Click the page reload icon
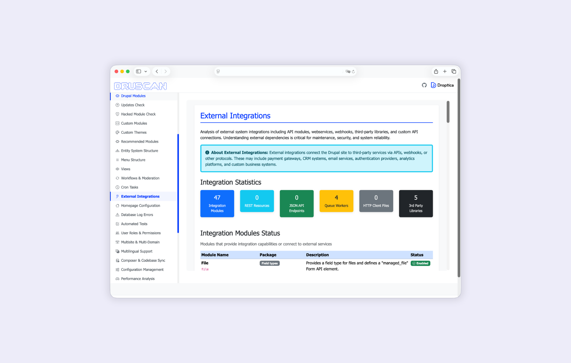The height and width of the screenshot is (363, 571). pyautogui.click(x=353, y=72)
